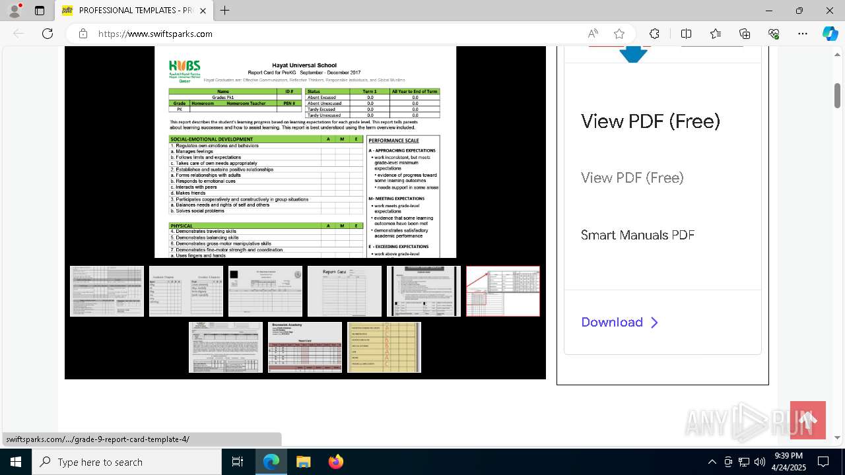Viewport: 845px width, 475px height.
Task: Select the PROFESSIONAL TEMPLATES tab
Action: pyautogui.click(x=134, y=11)
